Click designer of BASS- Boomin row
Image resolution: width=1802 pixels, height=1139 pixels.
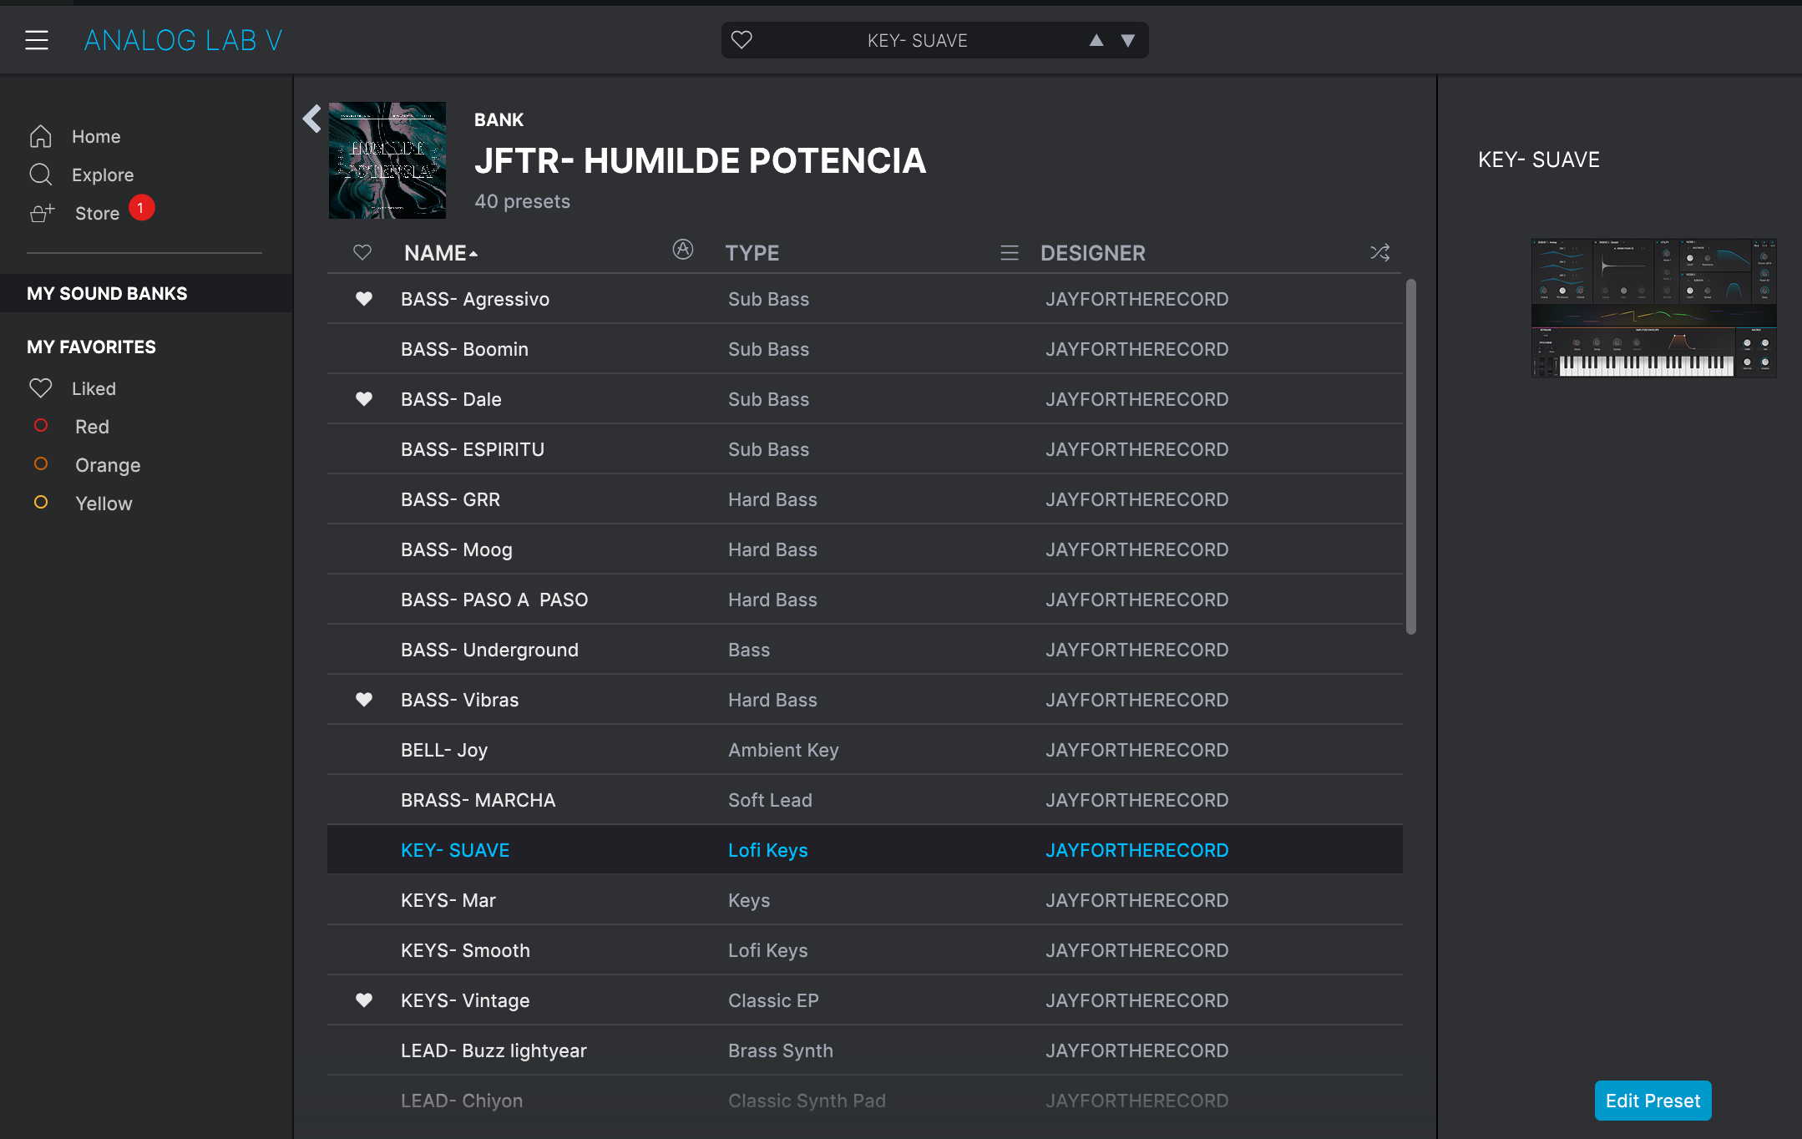click(x=1136, y=349)
